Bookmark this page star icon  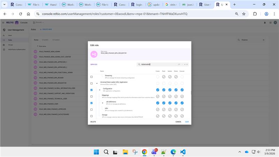(244, 14)
